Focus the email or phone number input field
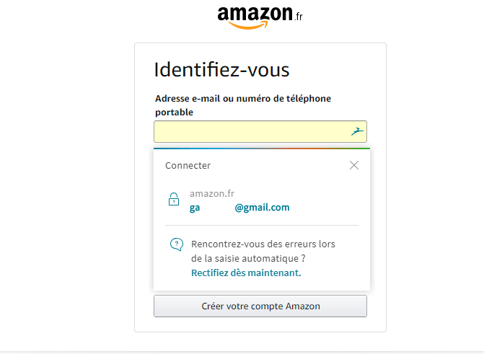The width and height of the screenshot is (484, 354). pyautogui.click(x=260, y=131)
